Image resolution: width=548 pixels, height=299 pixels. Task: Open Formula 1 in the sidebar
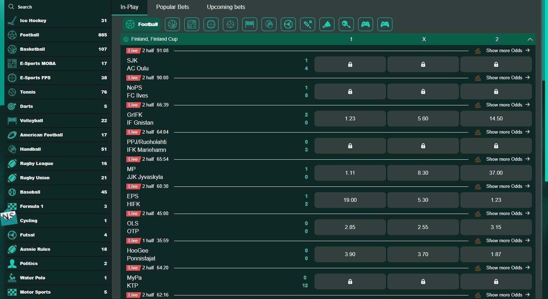click(x=58, y=206)
